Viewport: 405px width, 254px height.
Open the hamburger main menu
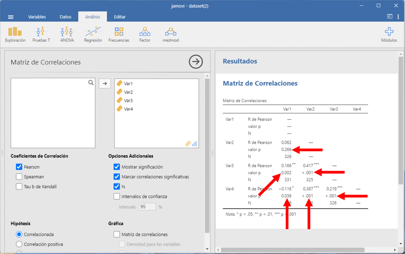click(x=11, y=17)
